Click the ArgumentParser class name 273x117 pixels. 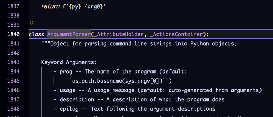point(69,34)
